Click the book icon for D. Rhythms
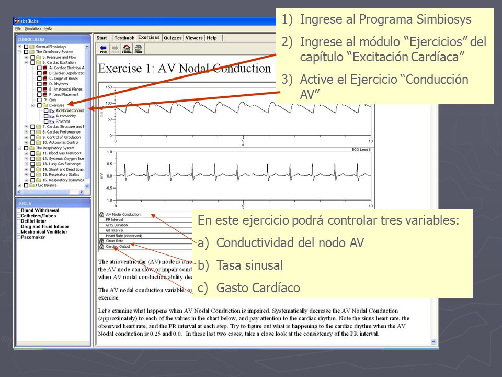Screen dimensions: 502x377 [45, 84]
